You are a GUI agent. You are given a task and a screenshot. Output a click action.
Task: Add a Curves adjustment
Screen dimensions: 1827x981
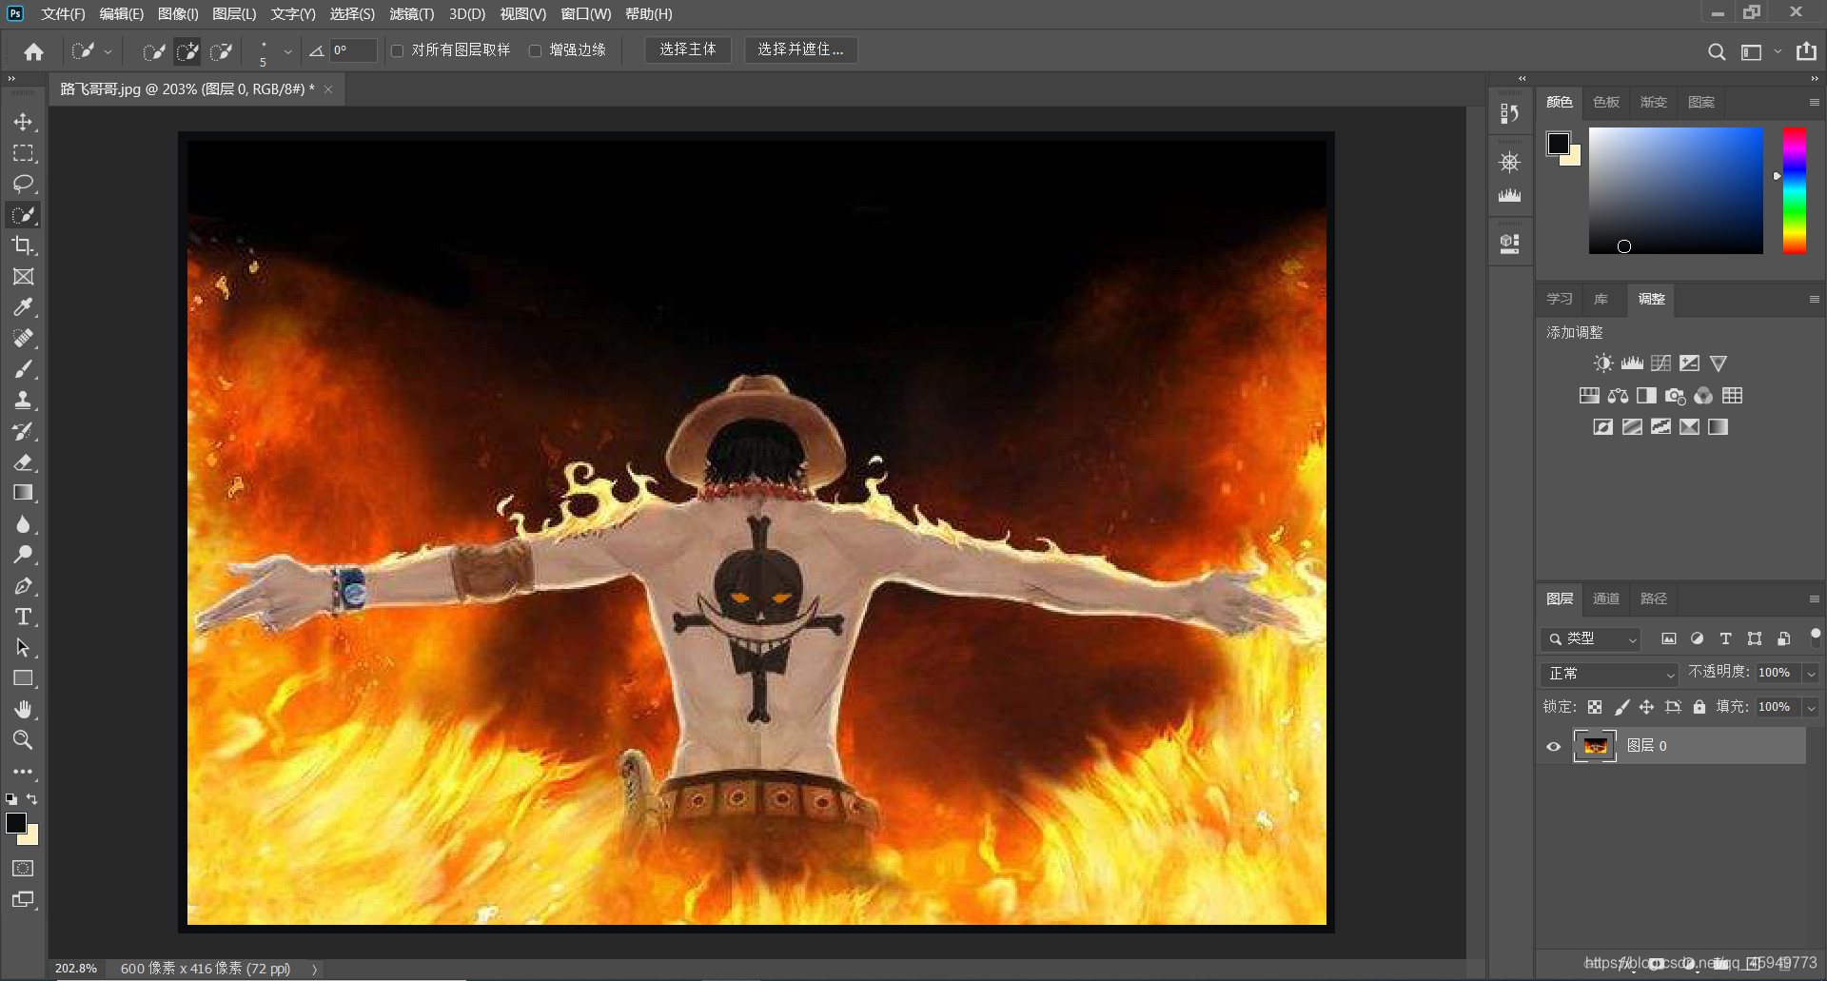click(1660, 363)
